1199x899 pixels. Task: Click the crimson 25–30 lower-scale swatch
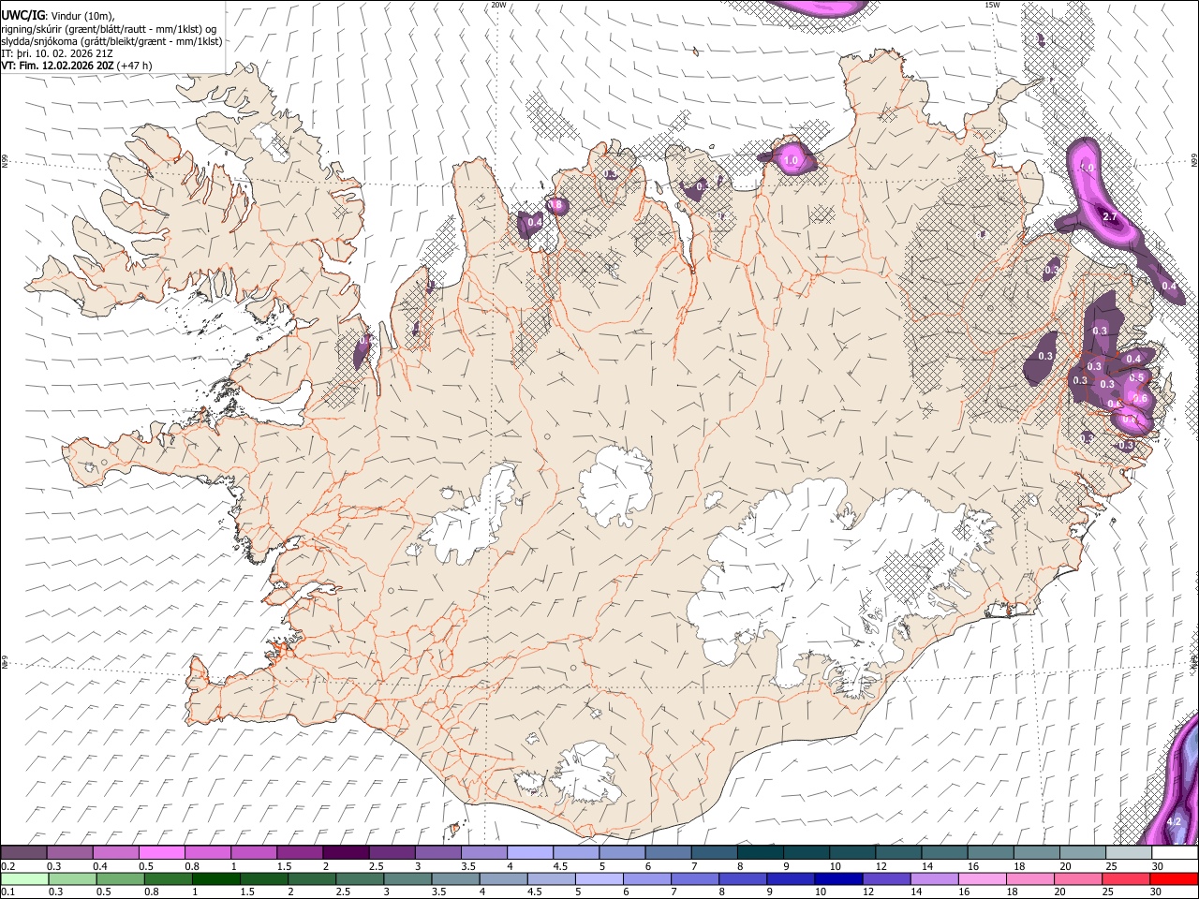pos(1126,879)
